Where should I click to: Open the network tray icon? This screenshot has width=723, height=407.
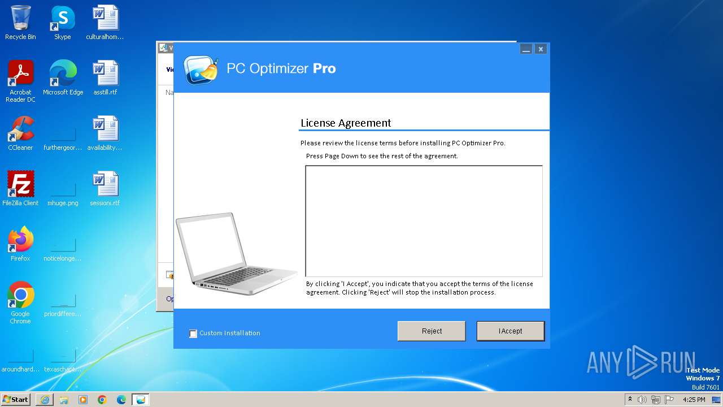pyautogui.click(x=656, y=400)
